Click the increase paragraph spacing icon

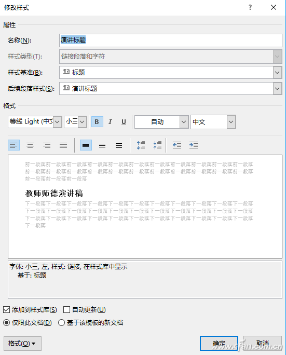pyautogui.click(x=141, y=145)
